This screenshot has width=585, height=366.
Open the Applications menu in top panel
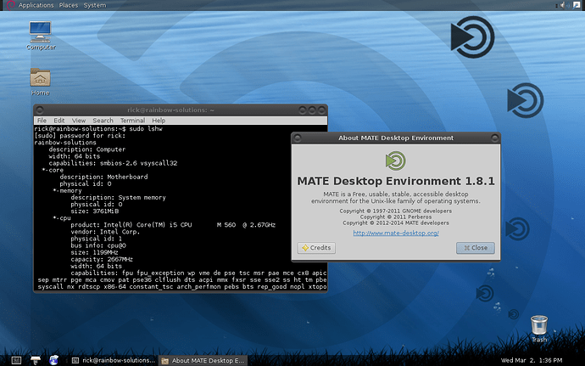pos(35,5)
